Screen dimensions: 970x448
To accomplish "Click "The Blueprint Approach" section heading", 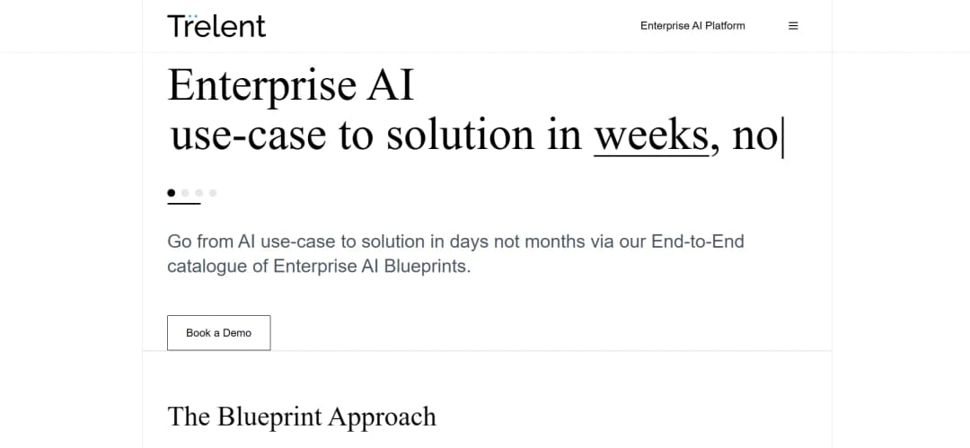I will (302, 417).
